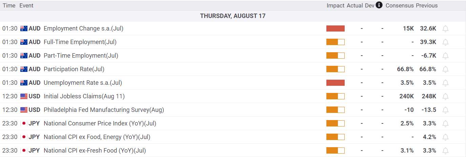The image size is (466, 157).
Task: Click the Consensus column header
Action: (x=400, y=5)
